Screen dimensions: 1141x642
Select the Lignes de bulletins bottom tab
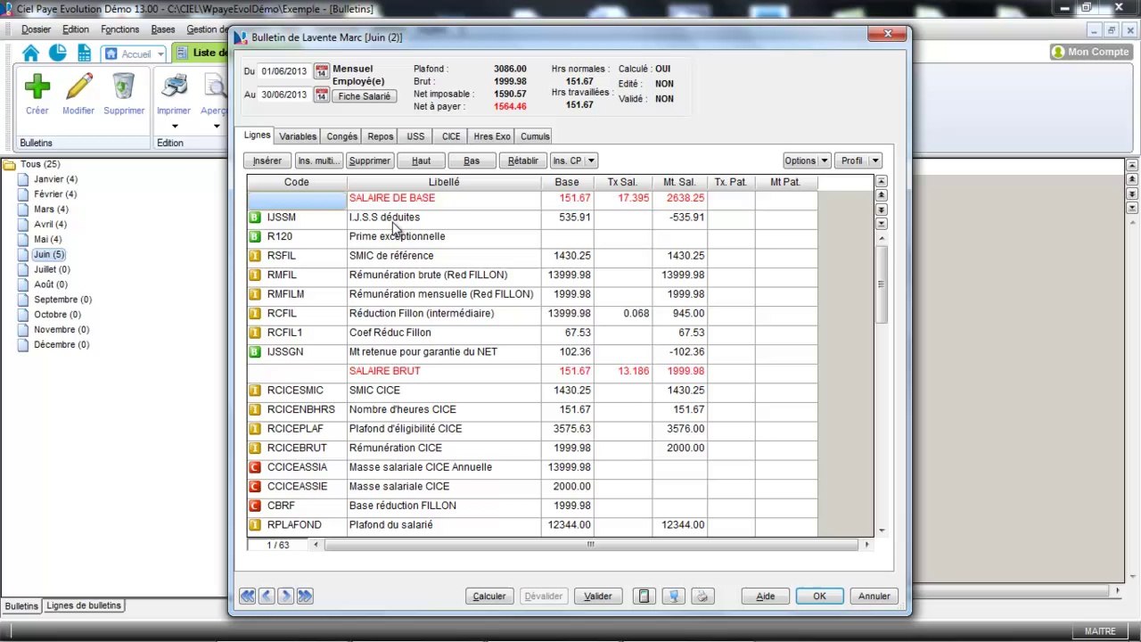[84, 605]
